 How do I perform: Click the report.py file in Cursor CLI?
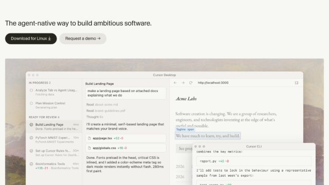tap(254, 161)
